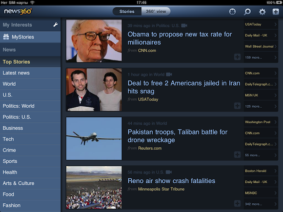Expand 125 more sources for Iran story

point(261,106)
